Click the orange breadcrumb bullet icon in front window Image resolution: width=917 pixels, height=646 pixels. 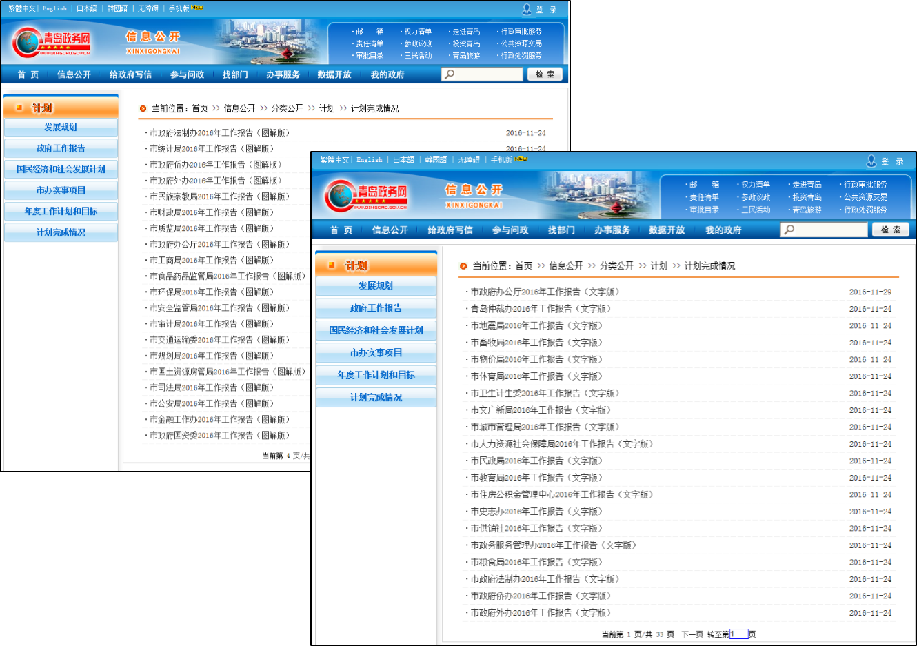463,266
